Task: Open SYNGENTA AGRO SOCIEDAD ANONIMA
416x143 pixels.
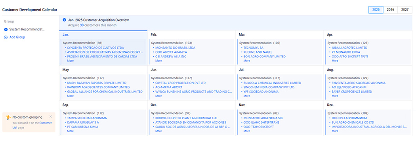Action: point(359,83)
